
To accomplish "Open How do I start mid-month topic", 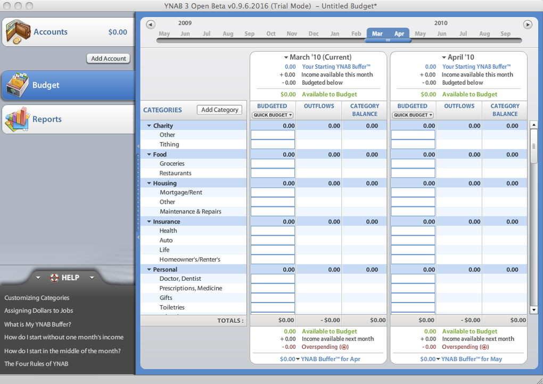I will (62, 351).
